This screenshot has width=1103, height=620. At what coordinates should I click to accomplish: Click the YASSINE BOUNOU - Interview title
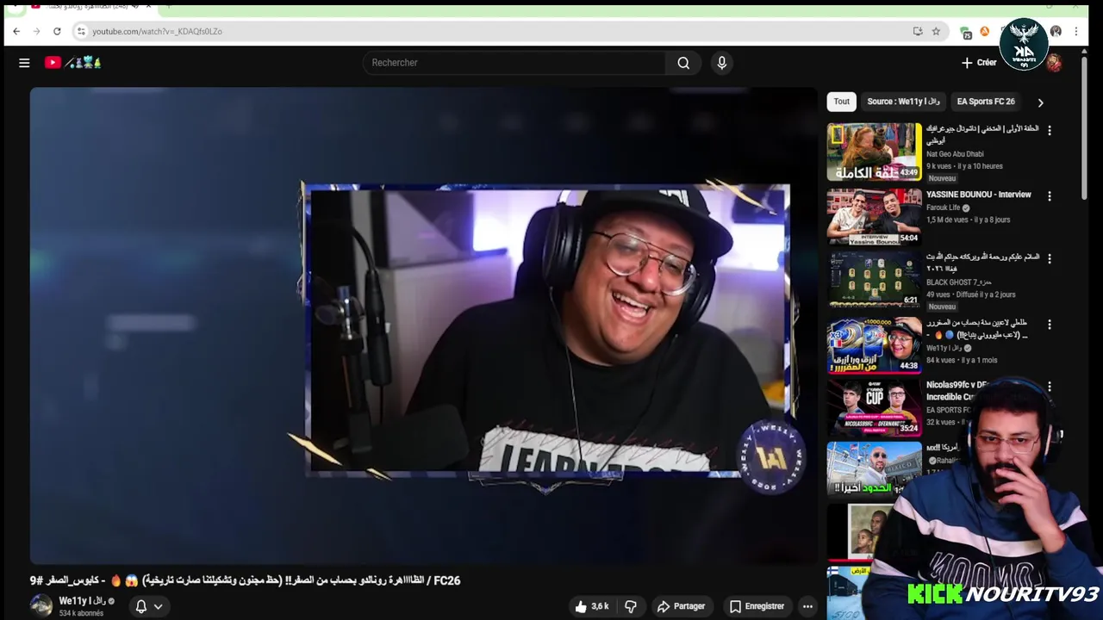(x=978, y=195)
